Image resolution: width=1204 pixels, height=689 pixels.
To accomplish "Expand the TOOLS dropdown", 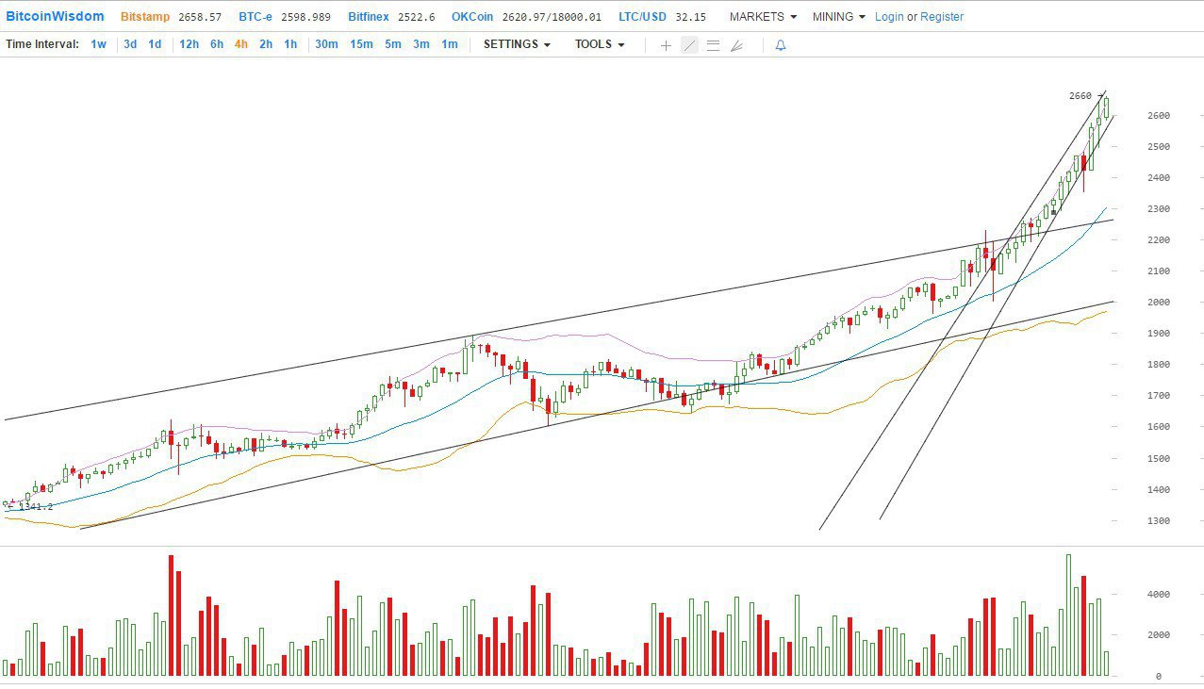I will pyautogui.click(x=600, y=44).
